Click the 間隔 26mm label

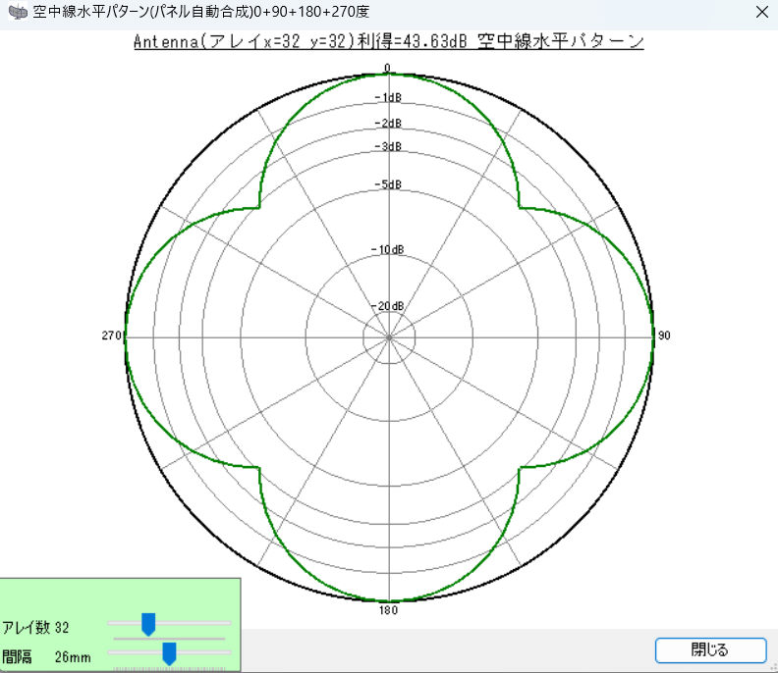(46, 656)
